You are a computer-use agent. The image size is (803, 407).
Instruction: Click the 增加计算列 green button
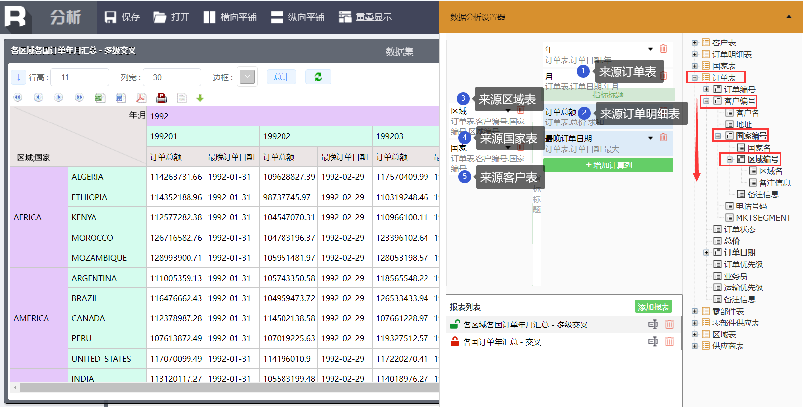609,165
